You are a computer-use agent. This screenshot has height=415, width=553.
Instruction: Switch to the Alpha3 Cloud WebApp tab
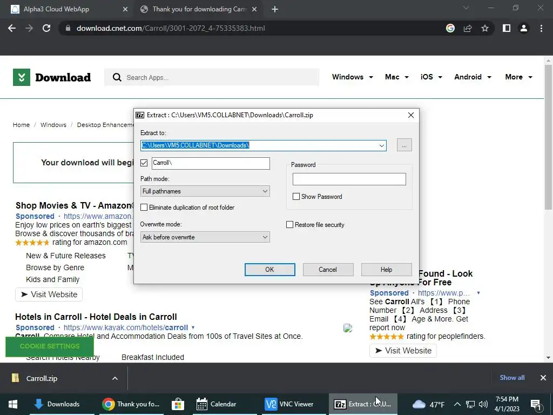pyautogui.click(x=67, y=9)
